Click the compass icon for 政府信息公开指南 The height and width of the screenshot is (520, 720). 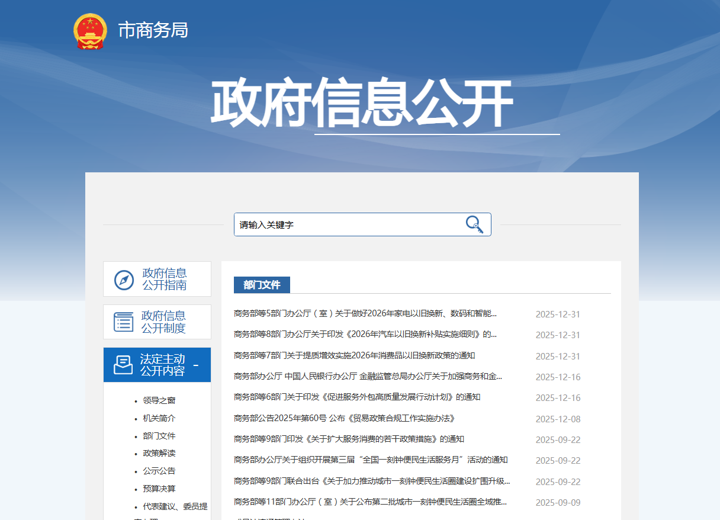click(124, 280)
